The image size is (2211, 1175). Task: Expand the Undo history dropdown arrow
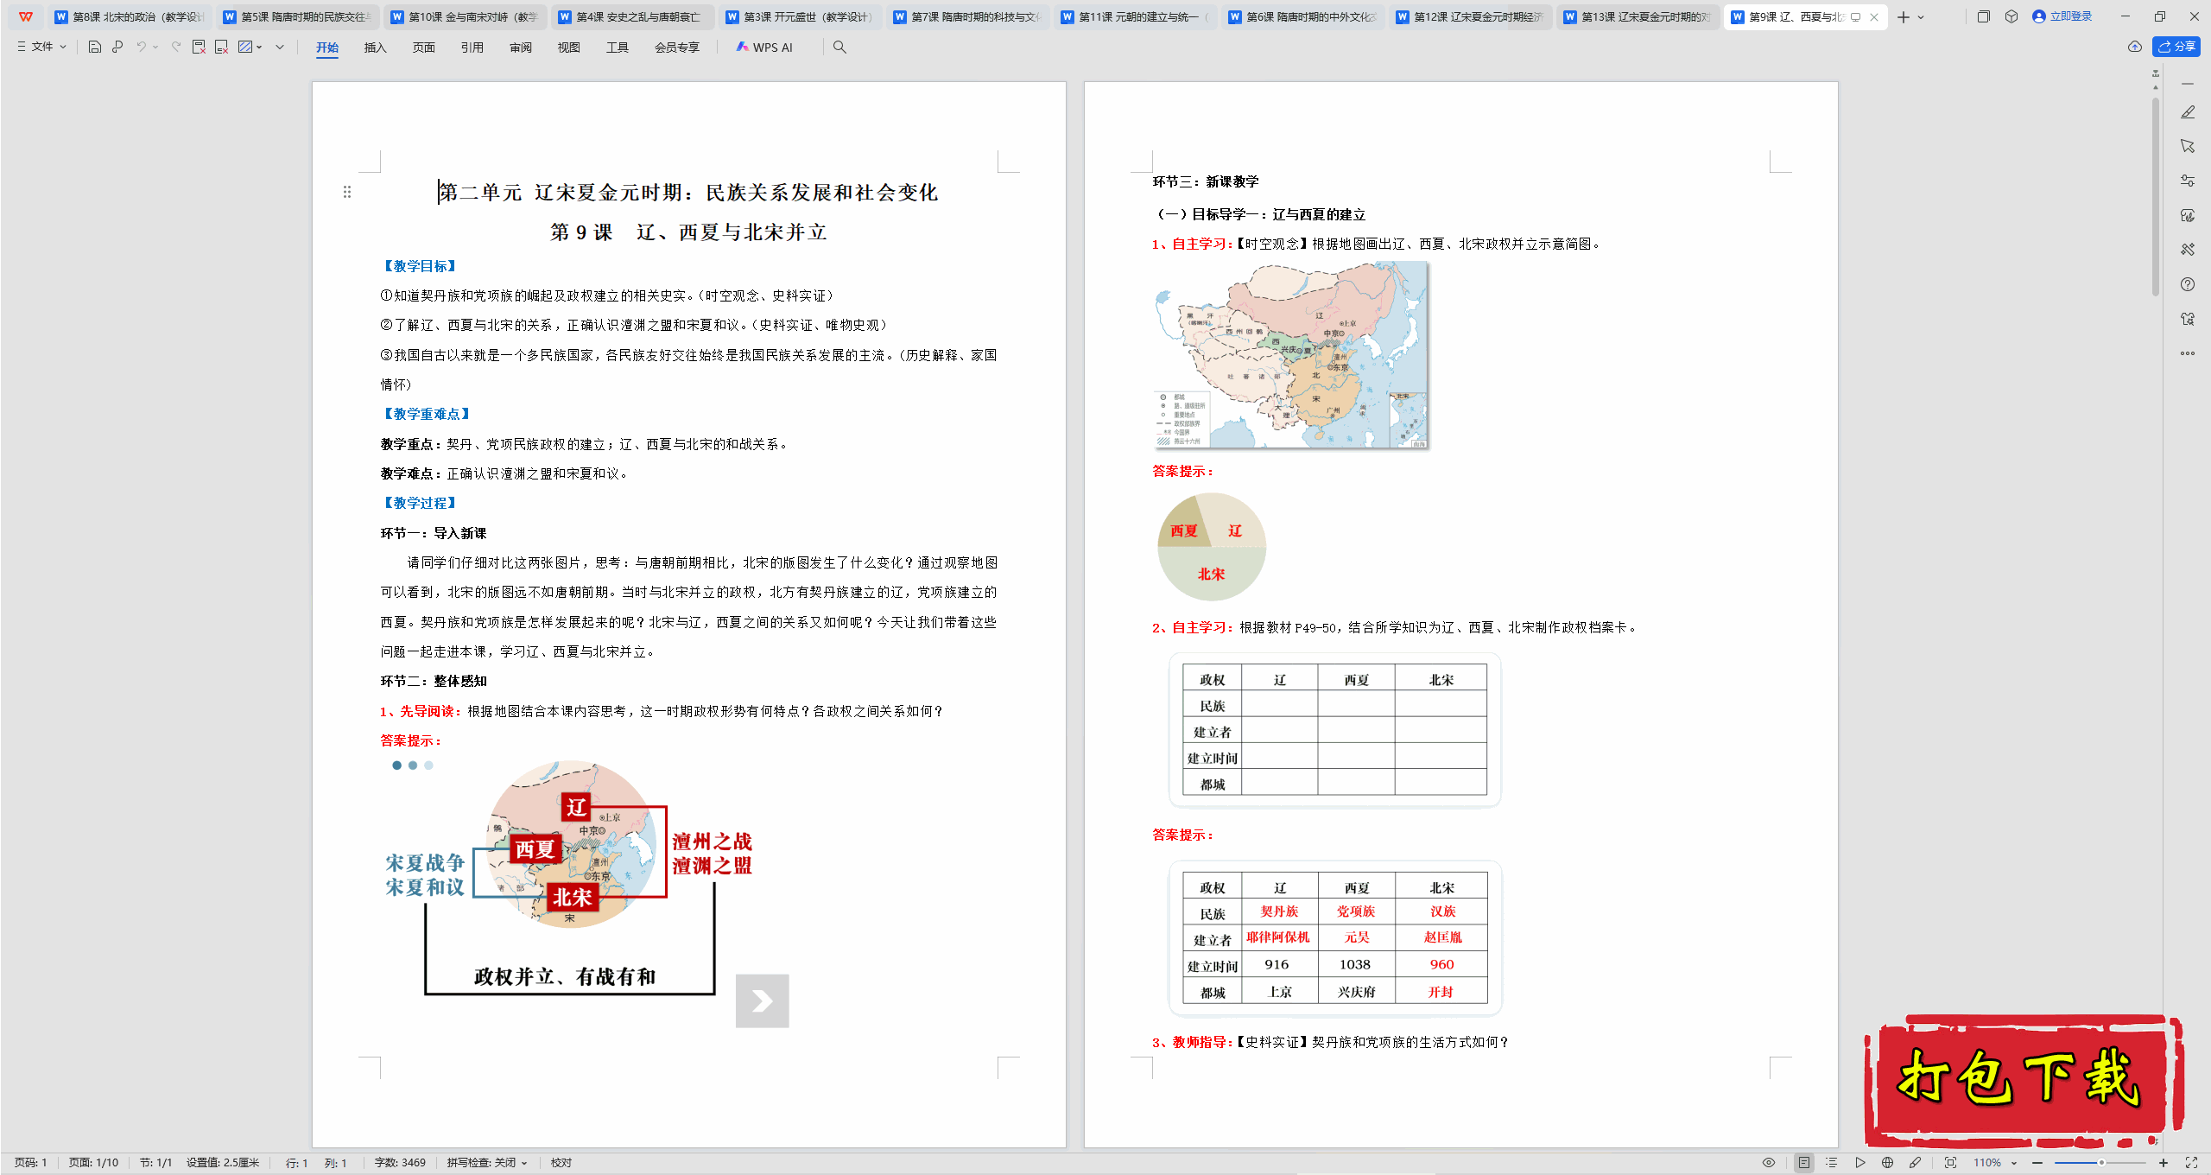pyautogui.click(x=155, y=48)
